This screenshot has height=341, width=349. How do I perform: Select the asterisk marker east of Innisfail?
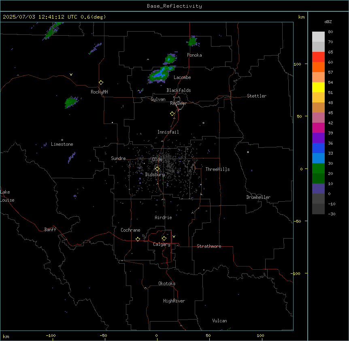[x=203, y=123]
